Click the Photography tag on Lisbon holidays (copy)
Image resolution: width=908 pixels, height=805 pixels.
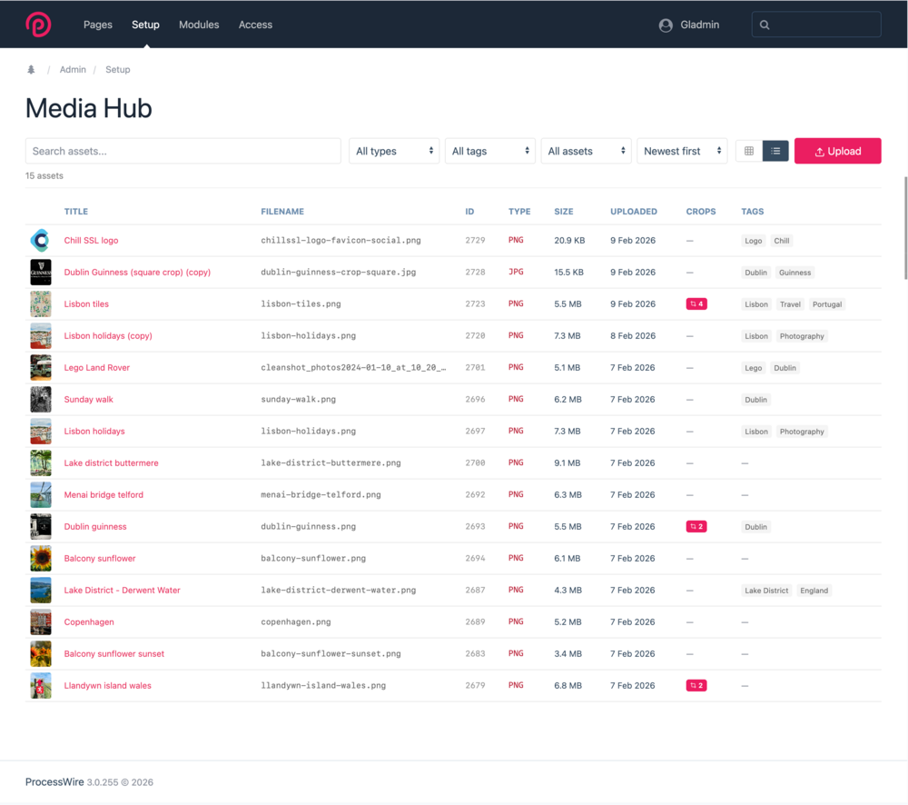point(802,336)
